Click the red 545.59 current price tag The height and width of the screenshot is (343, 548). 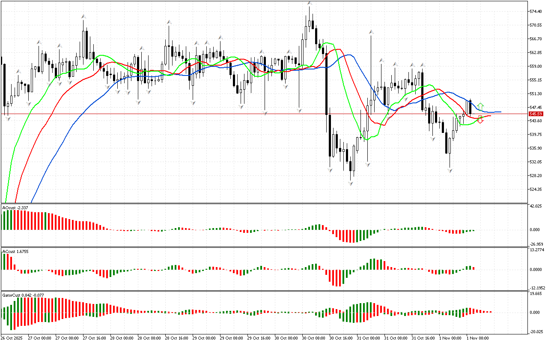tap(536, 114)
